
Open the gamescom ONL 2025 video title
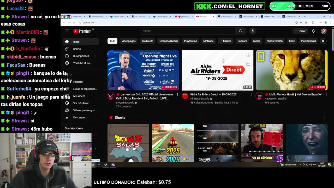coord(145,96)
